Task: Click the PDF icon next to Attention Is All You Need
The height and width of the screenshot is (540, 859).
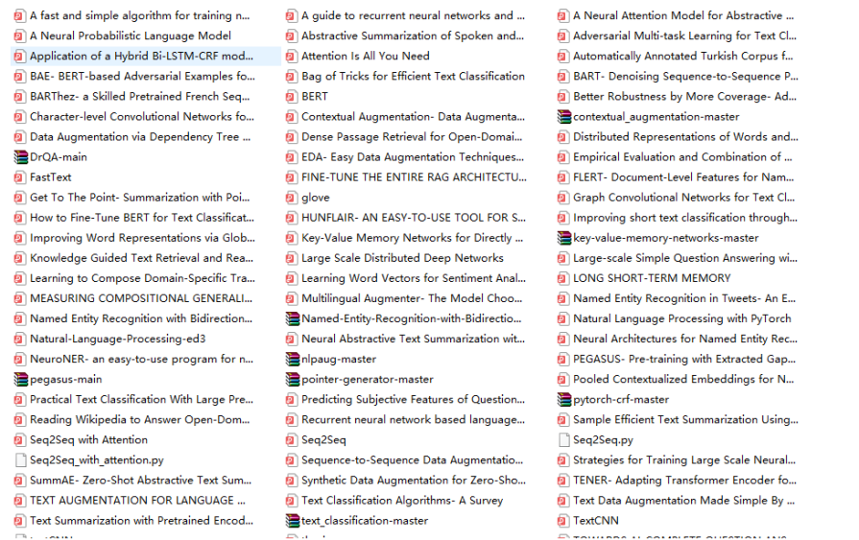Action: pos(292,56)
